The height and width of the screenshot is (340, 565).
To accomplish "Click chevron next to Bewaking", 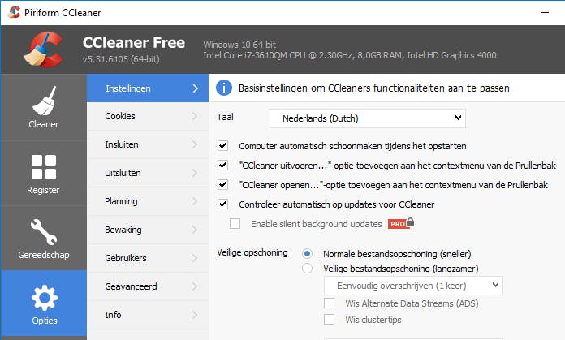I will pyautogui.click(x=195, y=230).
